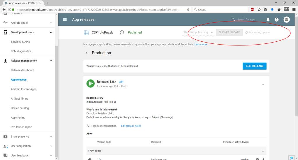This screenshot has width=298, height=160.
Task: Expand the Android vitals section
Action: [x=51, y=23]
